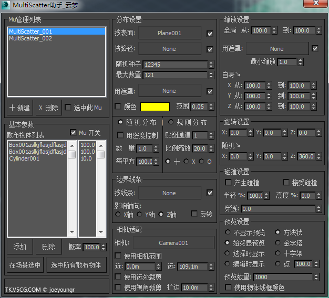Toggle the 反转 checkbox
This screenshot has height=298, width=329.
pos(194,214)
